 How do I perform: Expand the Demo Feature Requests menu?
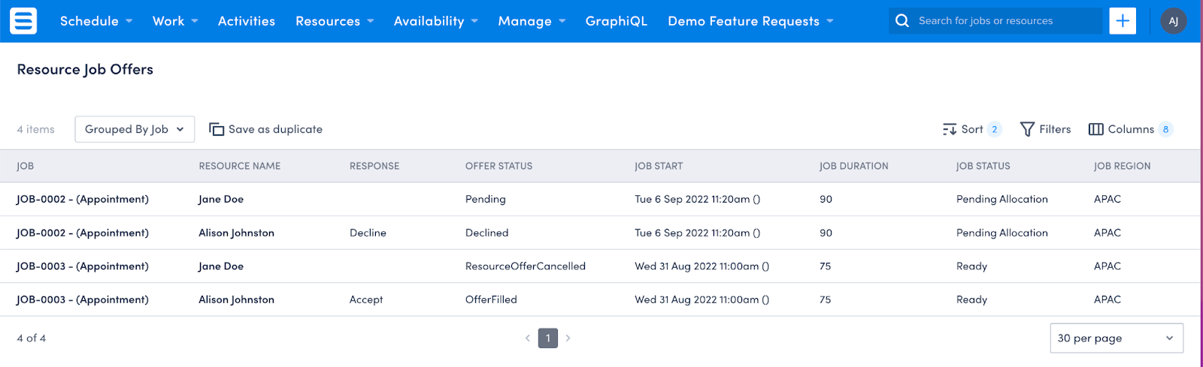tap(750, 21)
